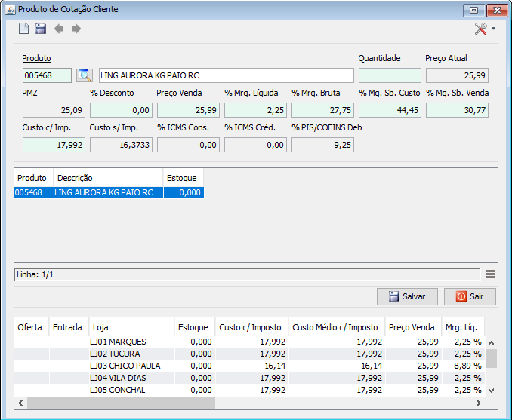This screenshot has height=420, width=512.
Task: Go to next record arrow
Action: (76, 29)
